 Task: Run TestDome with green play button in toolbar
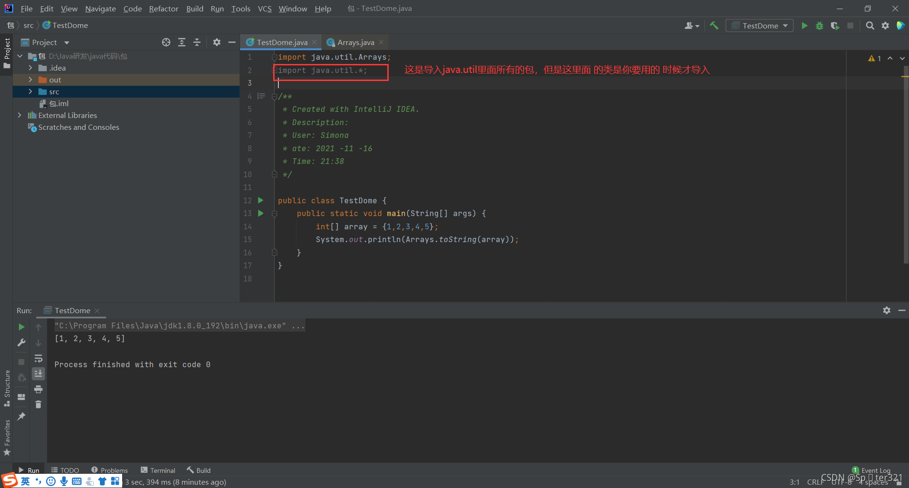[804, 26]
